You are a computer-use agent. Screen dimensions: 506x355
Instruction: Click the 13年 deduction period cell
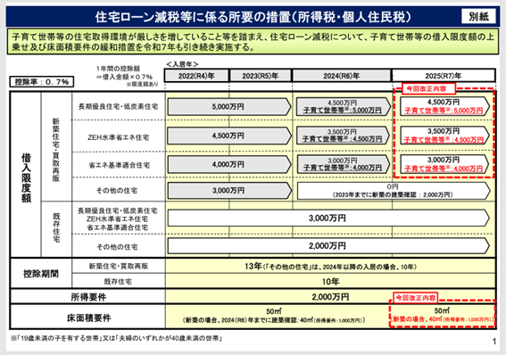click(330, 267)
